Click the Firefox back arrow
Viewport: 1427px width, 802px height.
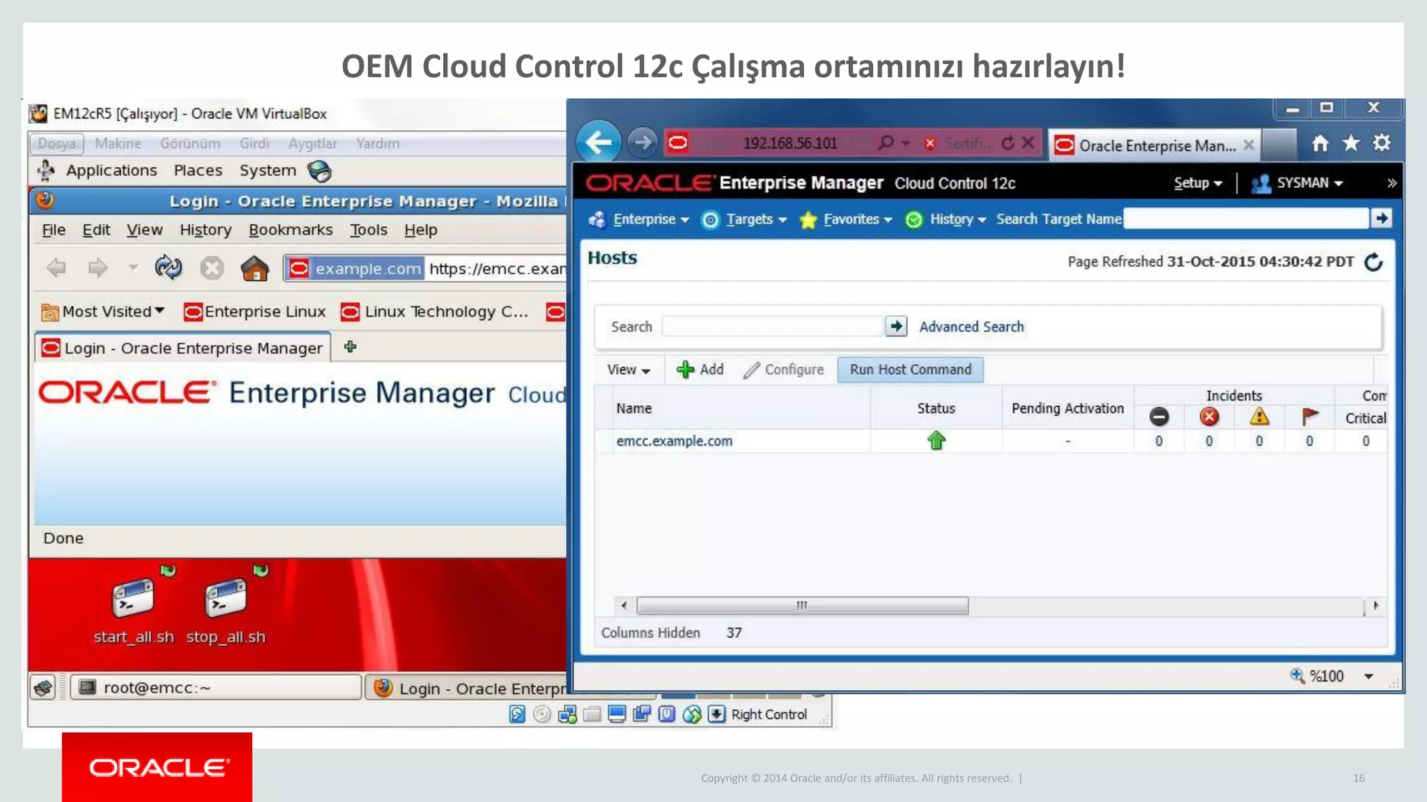(x=56, y=267)
